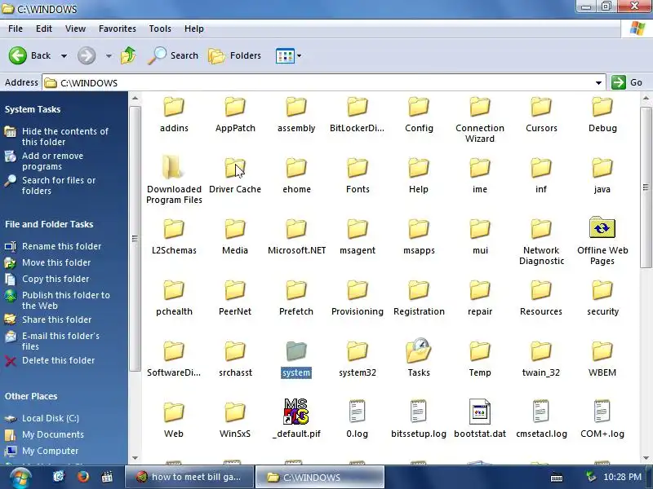Select the Offline Web Pages folder icon

point(602,227)
